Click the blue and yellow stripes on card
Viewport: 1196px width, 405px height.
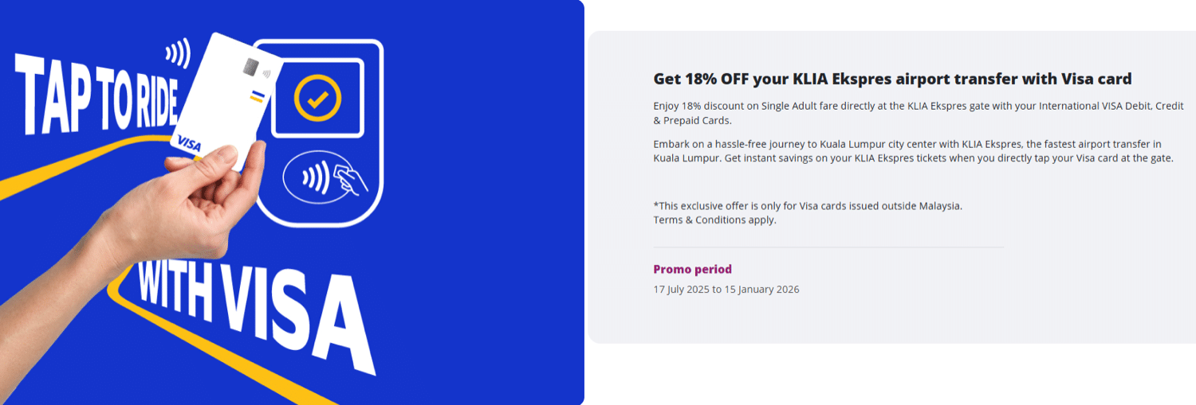pyautogui.click(x=257, y=96)
